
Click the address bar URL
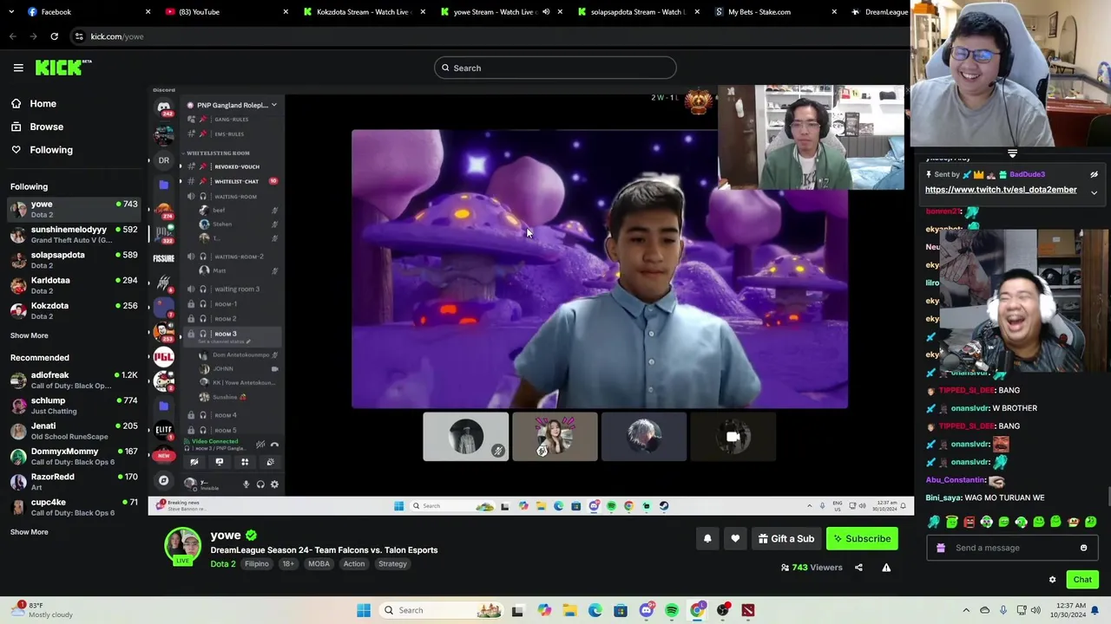(x=117, y=36)
